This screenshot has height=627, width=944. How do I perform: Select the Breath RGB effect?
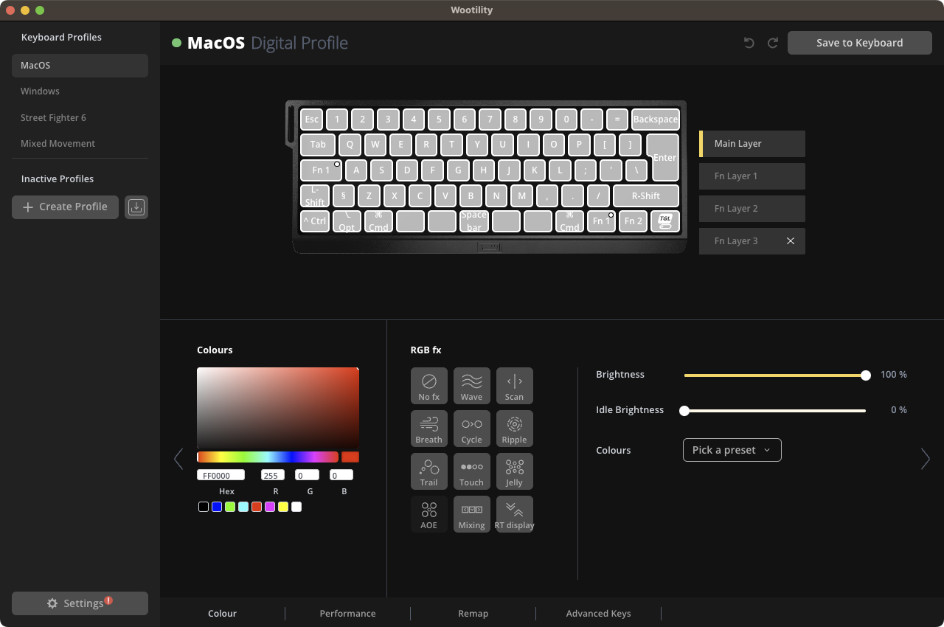pos(428,429)
